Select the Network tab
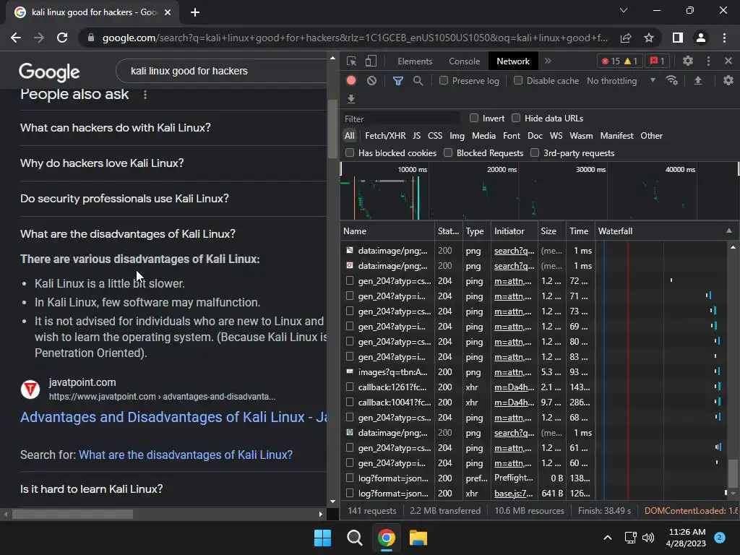Screen dimensions: 740x555 click(x=513, y=61)
